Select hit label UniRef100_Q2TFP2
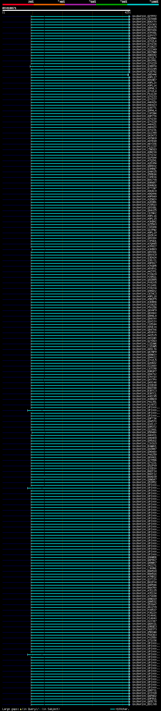This screenshot has width=161, height=711. coord(144,16)
